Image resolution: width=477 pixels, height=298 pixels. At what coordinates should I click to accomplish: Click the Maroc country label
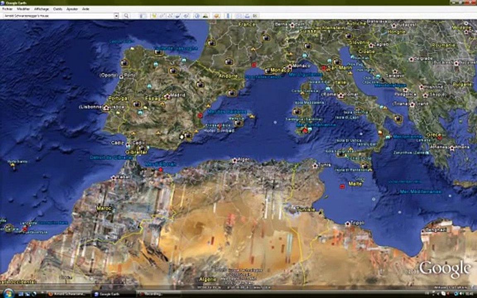104,208
